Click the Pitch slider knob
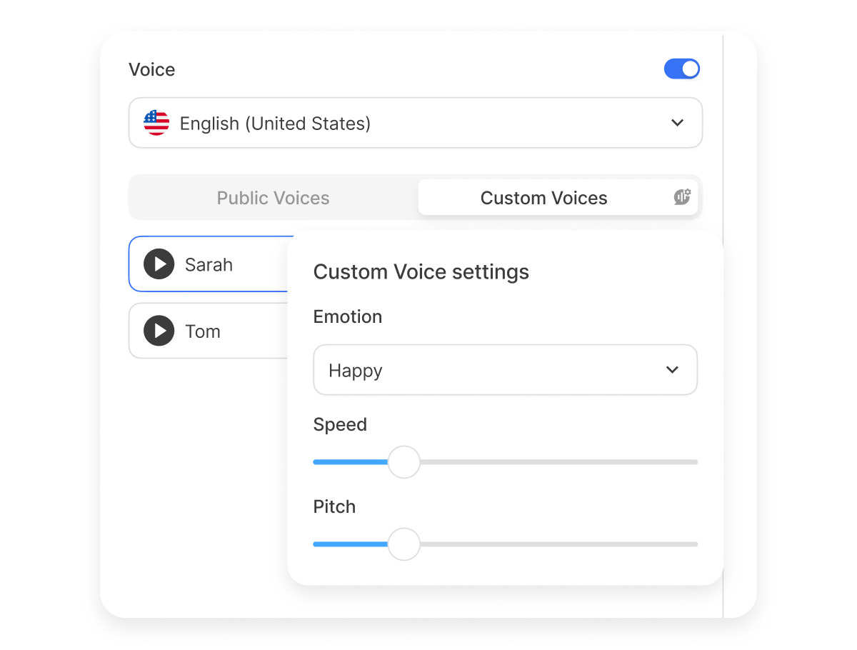The height and width of the screenshot is (650, 857). 404,544
